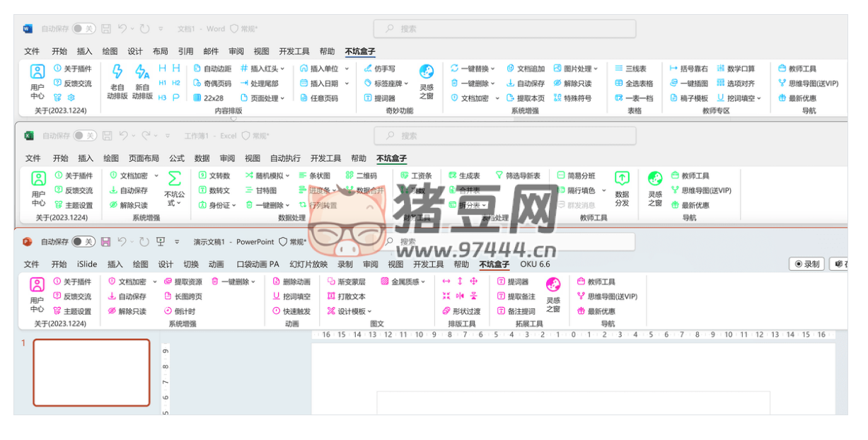Open 数据分发 in the Excel ribbon

(x=622, y=189)
